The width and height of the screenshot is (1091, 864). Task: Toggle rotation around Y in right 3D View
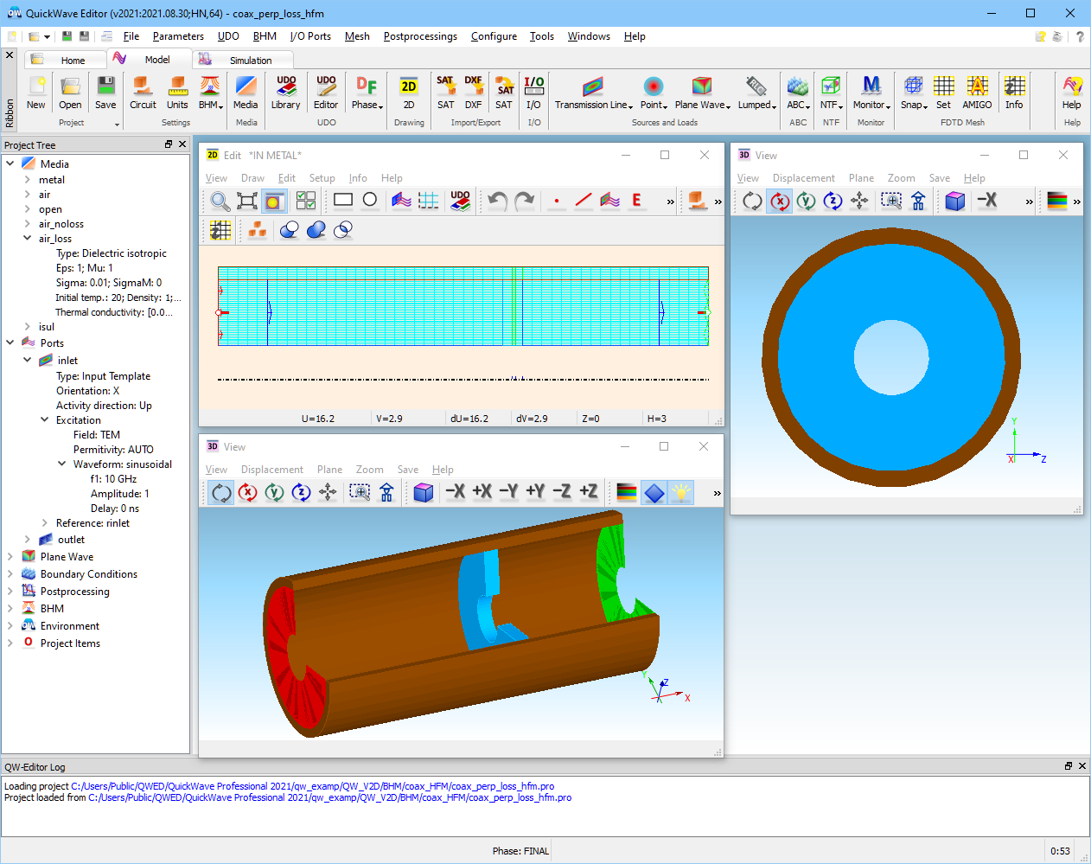[x=807, y=202]
